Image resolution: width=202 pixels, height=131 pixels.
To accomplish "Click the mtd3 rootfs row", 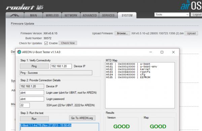I will click(128, 72).
